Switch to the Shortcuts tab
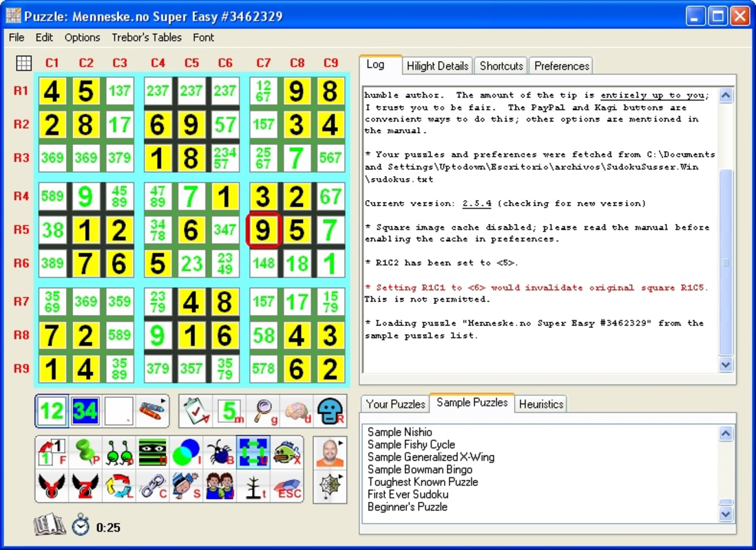The image size is (756, 550). pyautogui.click(x=501, y=66)
